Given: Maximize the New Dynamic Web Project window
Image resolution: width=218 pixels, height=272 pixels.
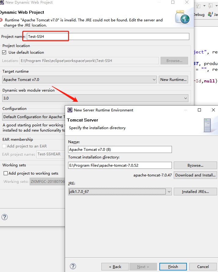Looking at the screenshot, I should (x=173, y=2).
